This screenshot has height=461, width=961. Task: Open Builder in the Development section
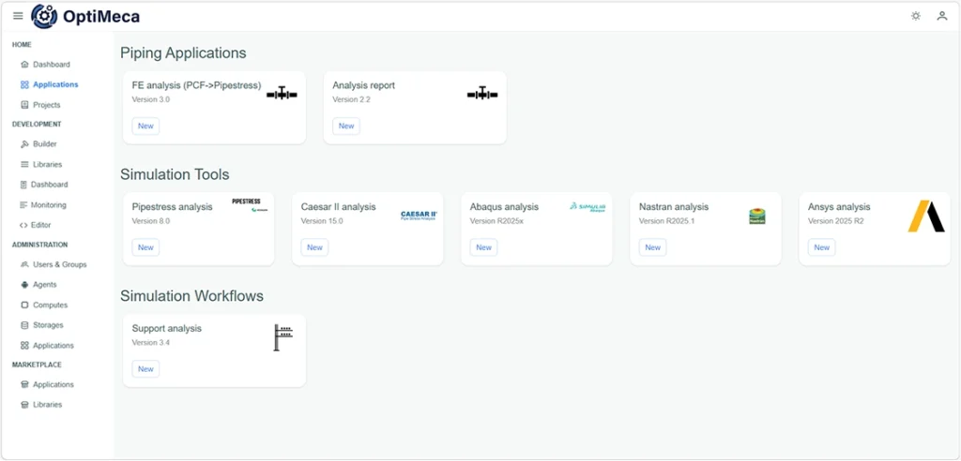click(44, 144)
